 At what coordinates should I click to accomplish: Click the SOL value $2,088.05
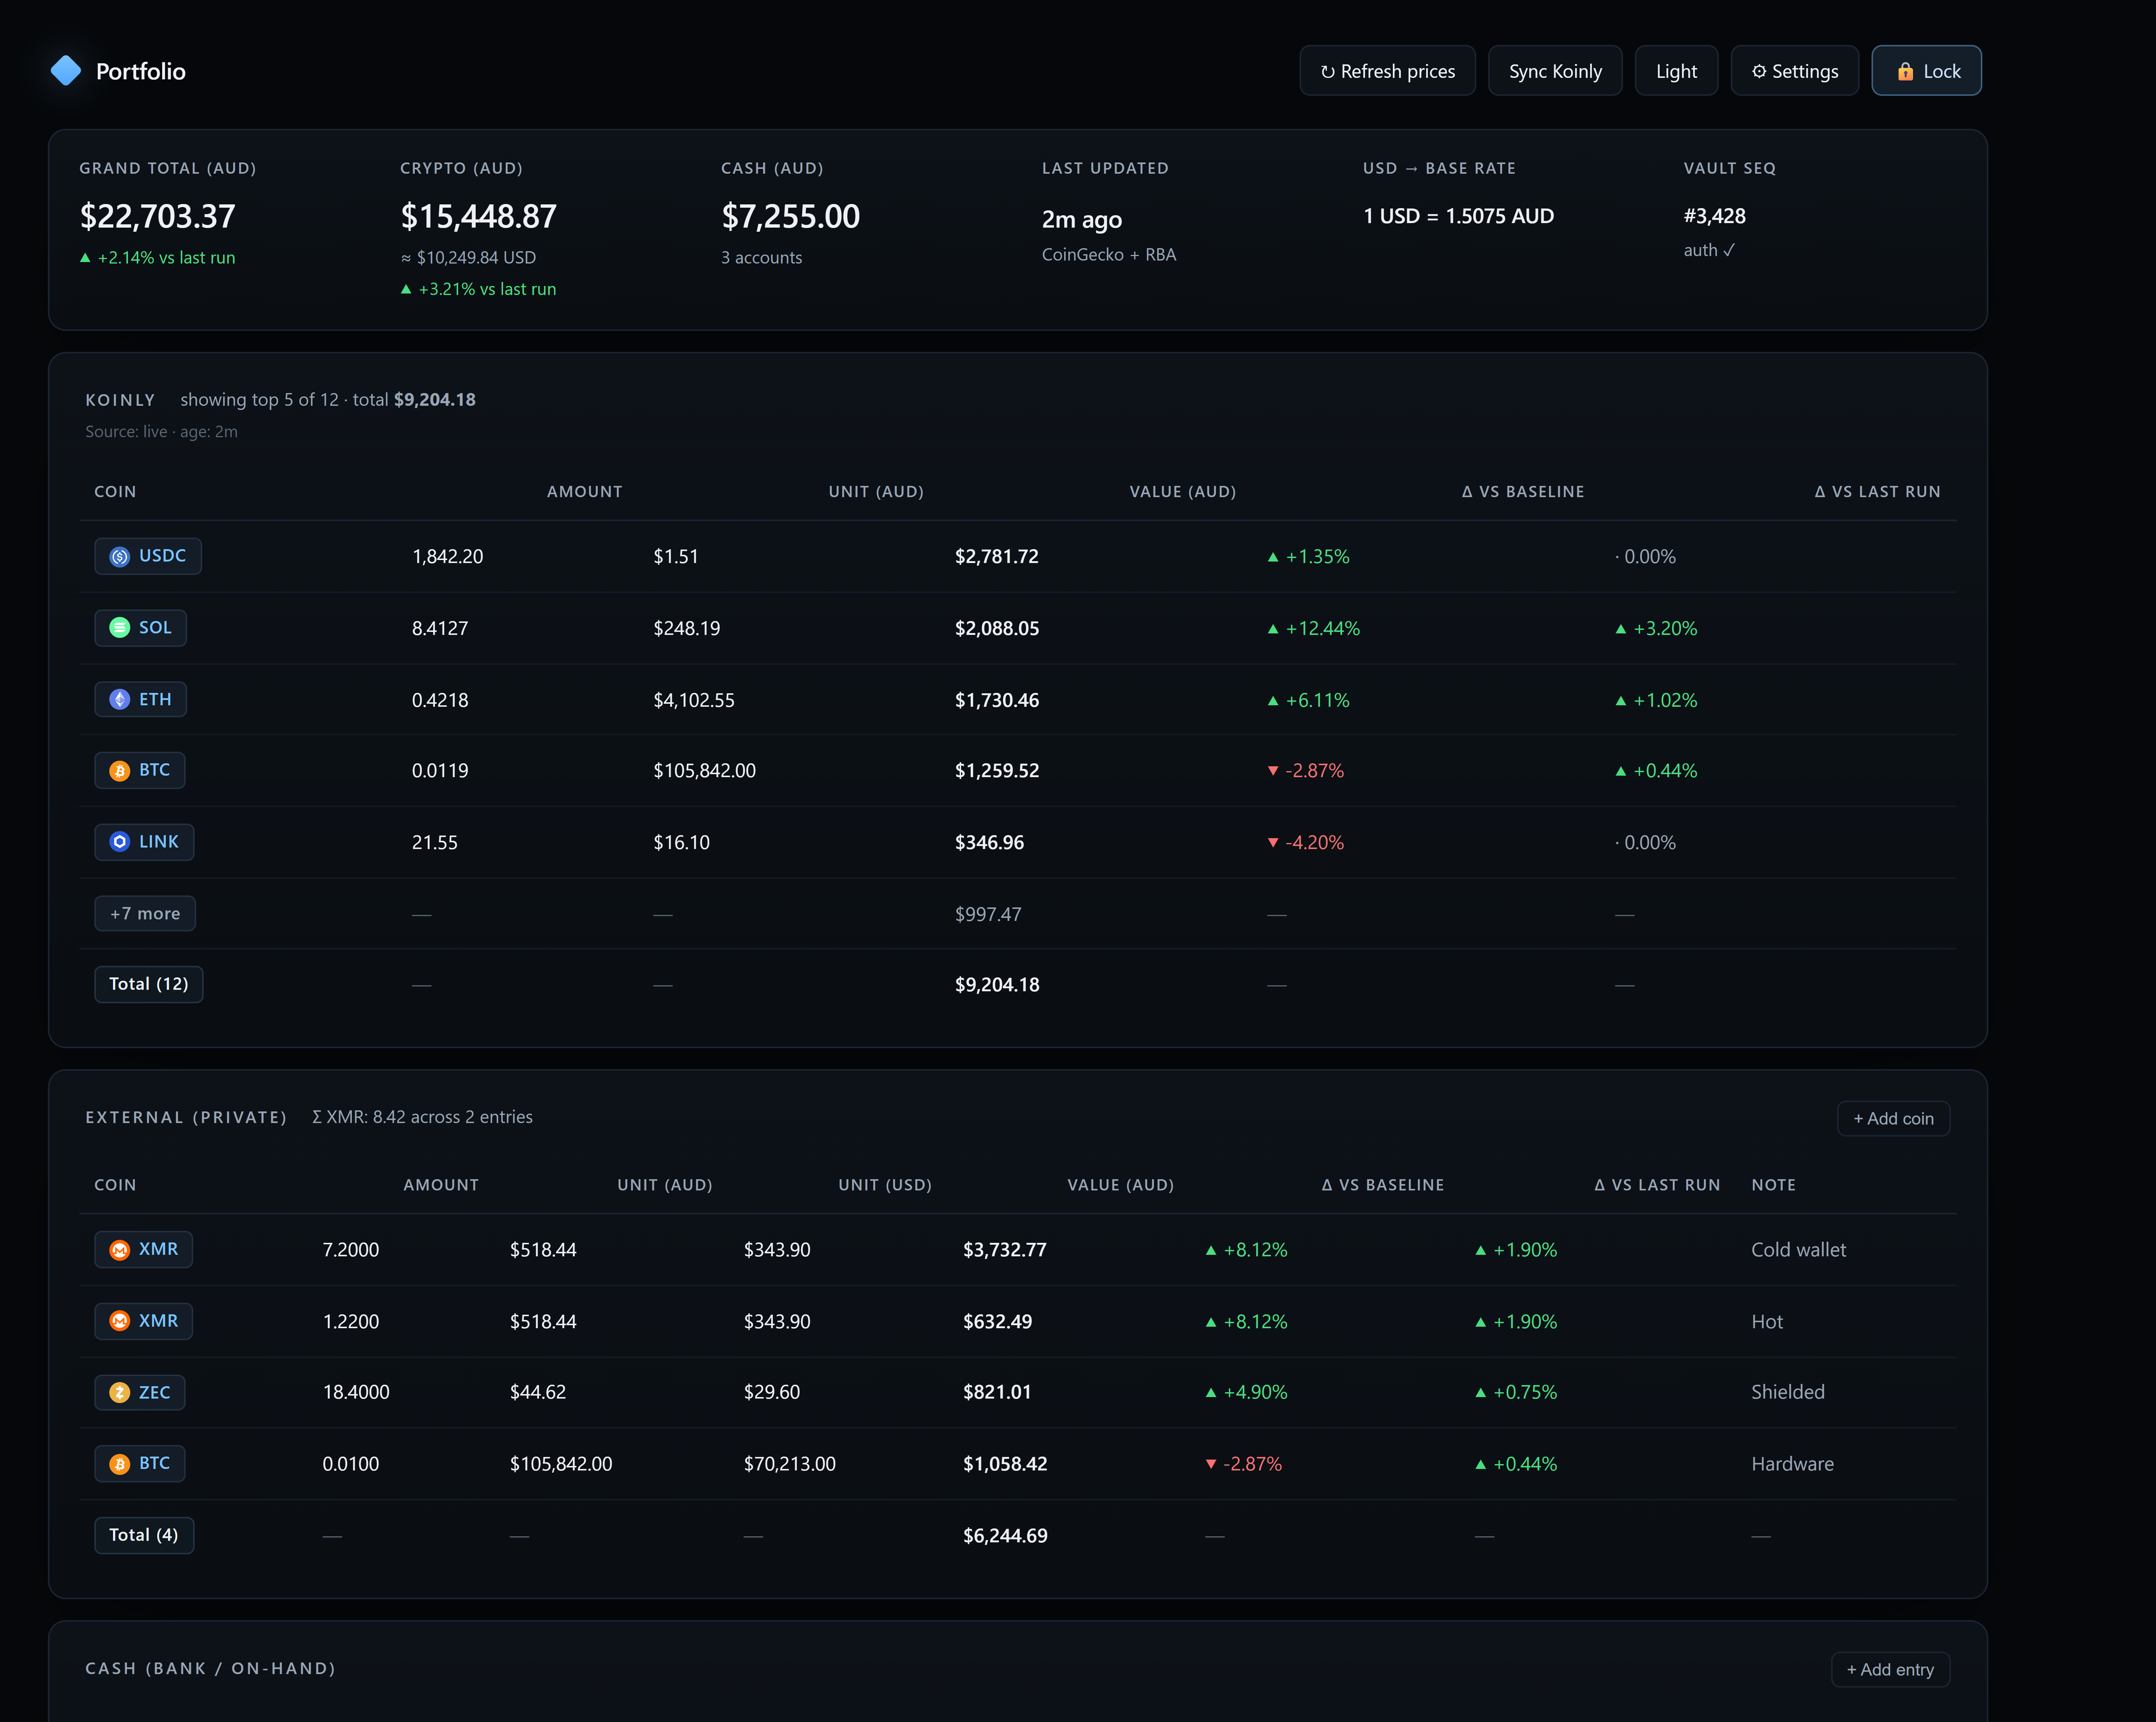[x=997, y=628]
